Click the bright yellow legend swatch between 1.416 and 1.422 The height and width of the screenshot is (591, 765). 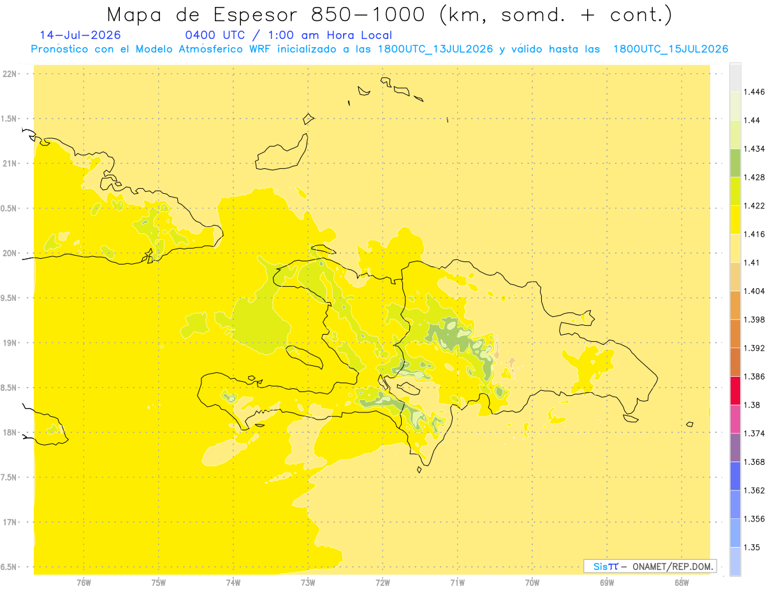point(735,219)
